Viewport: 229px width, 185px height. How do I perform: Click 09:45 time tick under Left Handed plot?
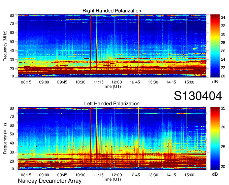click(62, 175)
